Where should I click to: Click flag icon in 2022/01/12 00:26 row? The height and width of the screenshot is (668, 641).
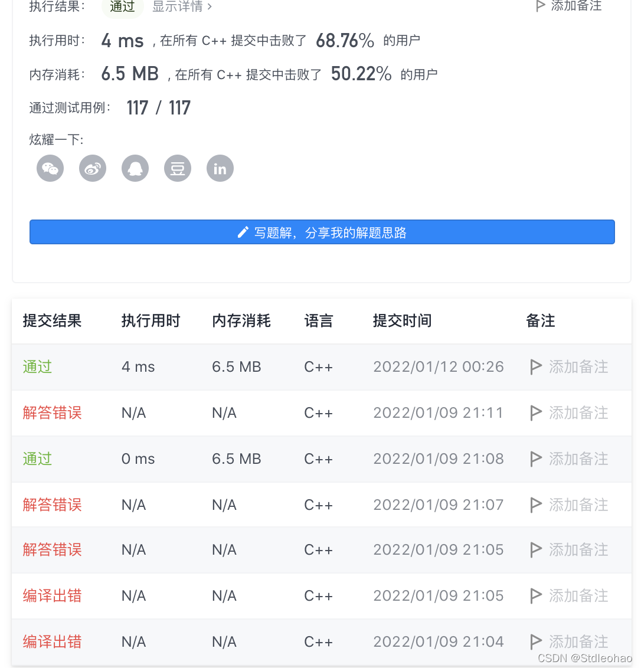(x=536, y=367)
